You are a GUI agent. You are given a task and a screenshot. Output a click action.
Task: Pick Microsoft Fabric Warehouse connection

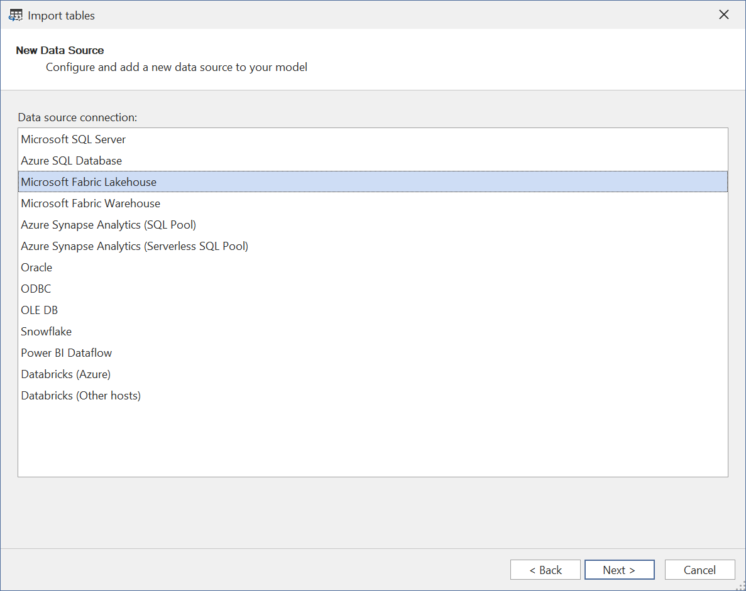pyautogui.click(x=373, y=203)
